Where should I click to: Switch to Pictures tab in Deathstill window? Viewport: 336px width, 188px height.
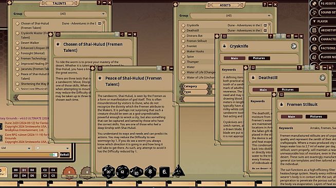pyautogui.click(x=288, y=90)
